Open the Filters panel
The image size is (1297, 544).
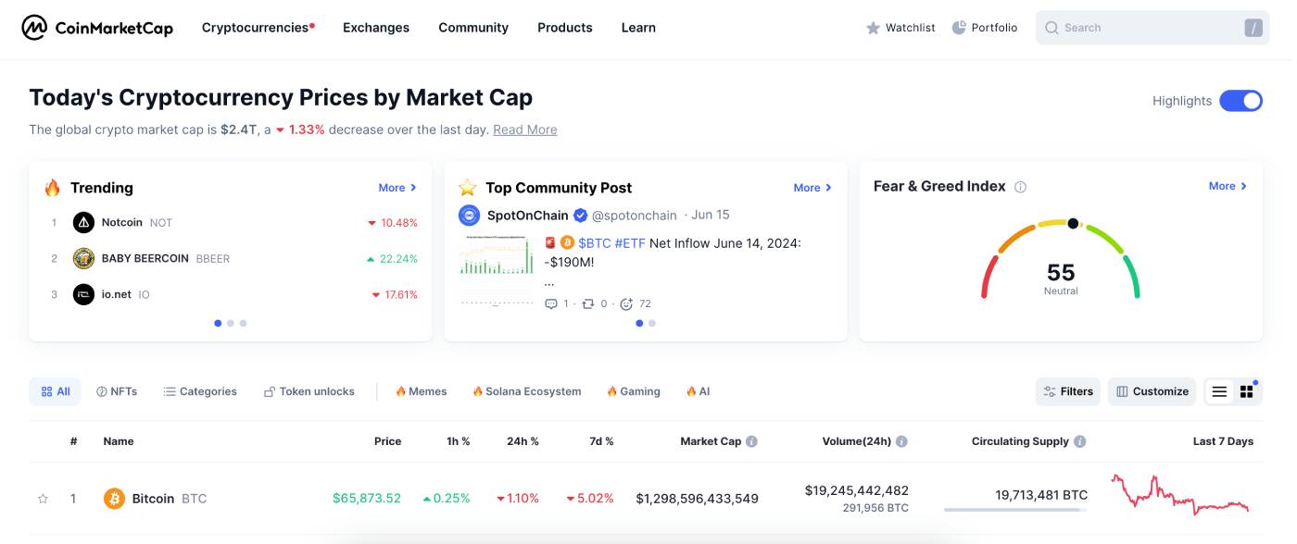click(x=1068, y=391)
